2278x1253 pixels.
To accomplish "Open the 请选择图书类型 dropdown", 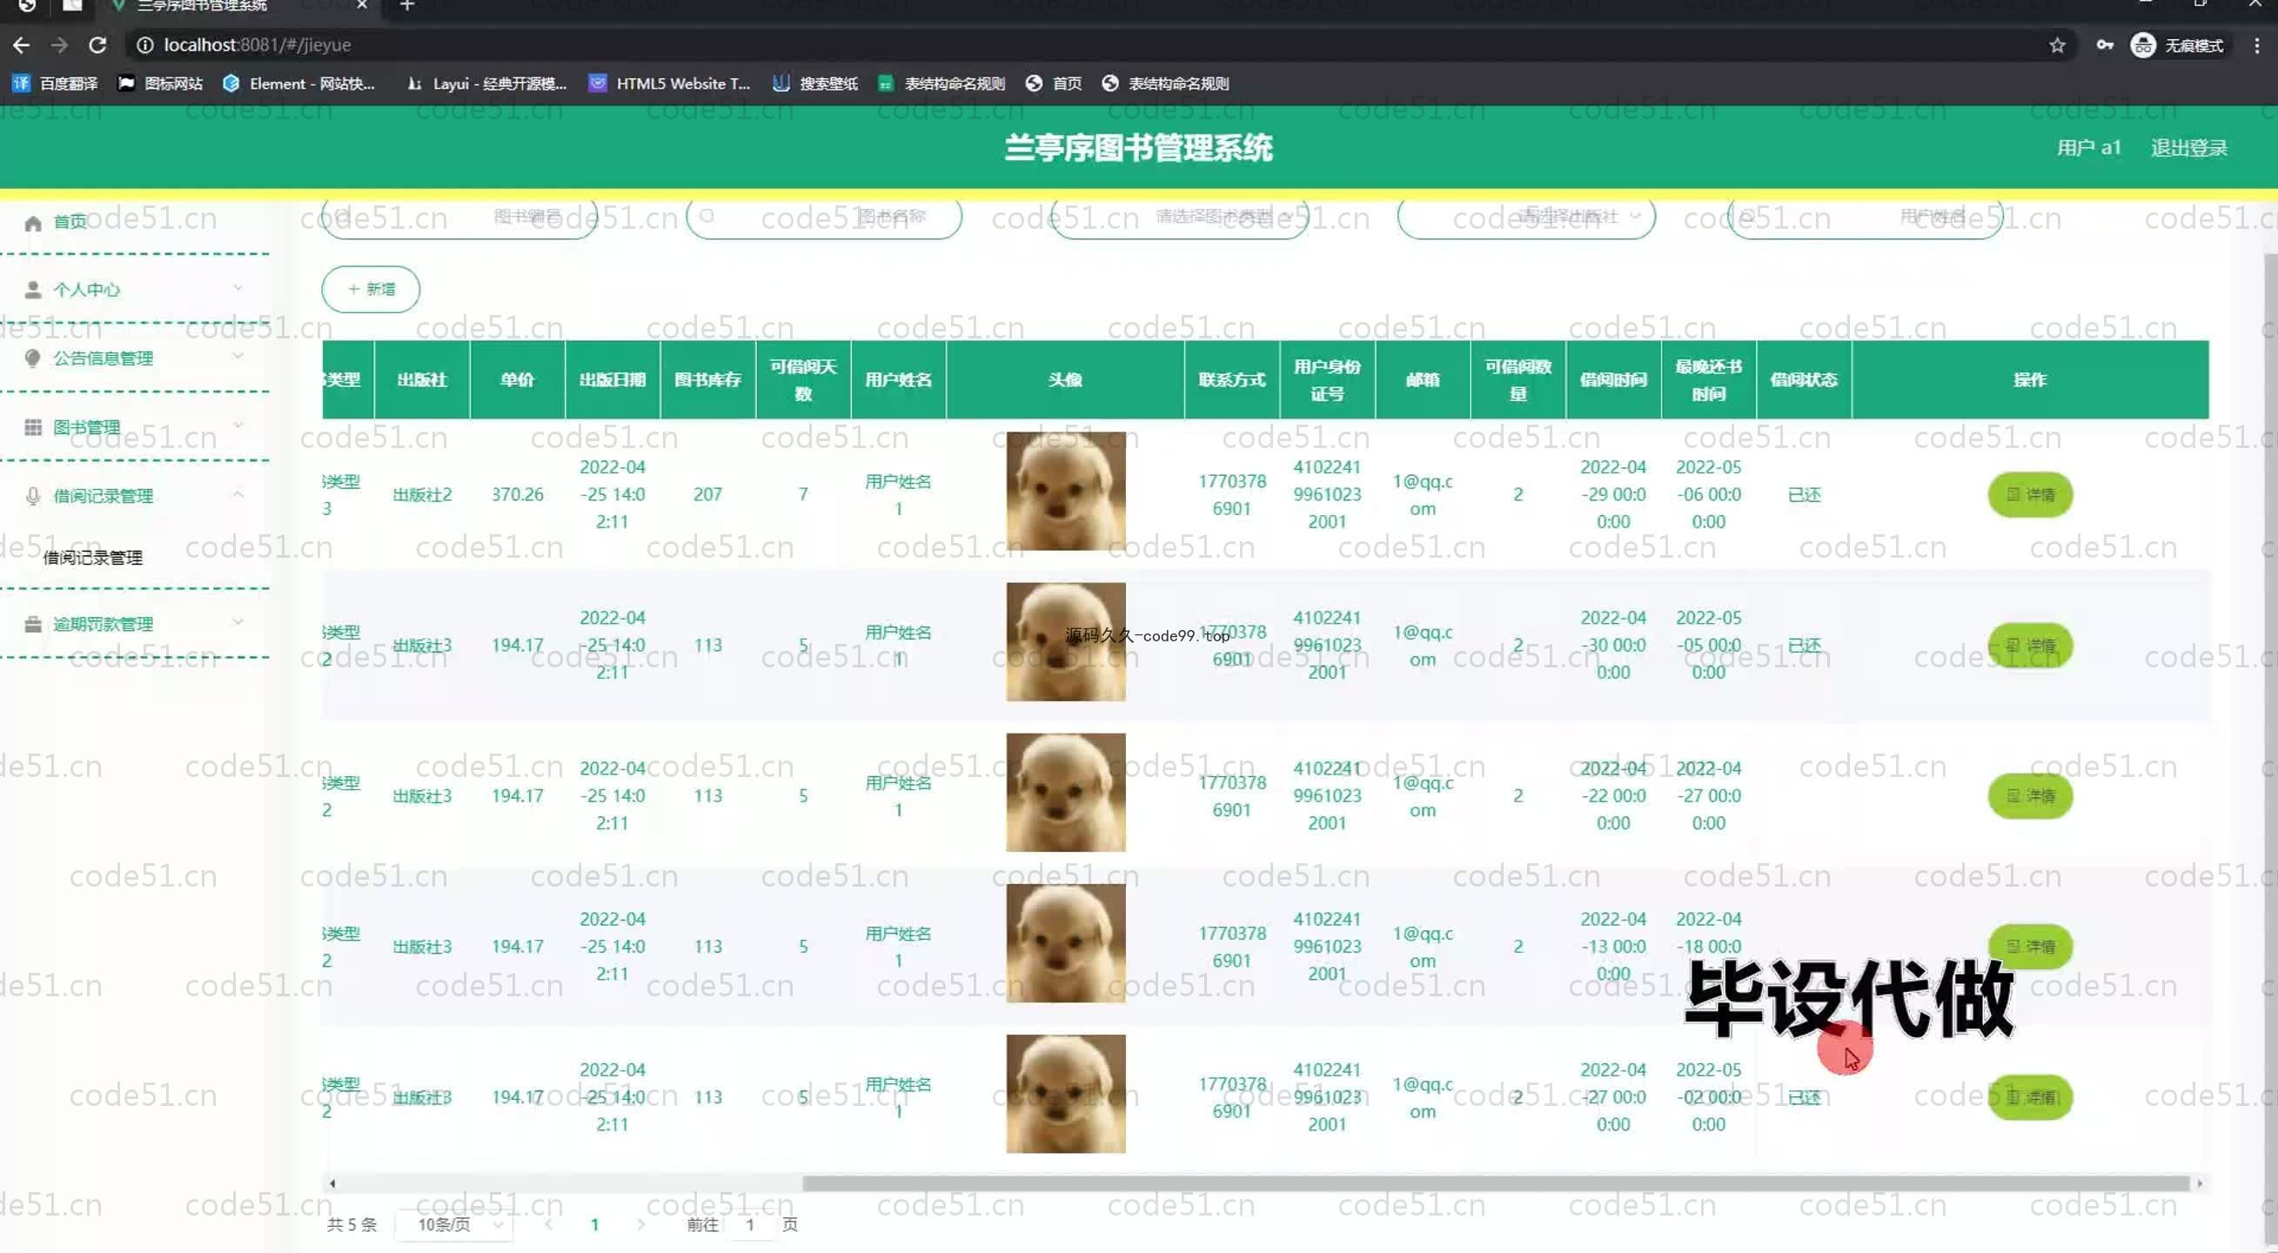I will click(1180, 218).
